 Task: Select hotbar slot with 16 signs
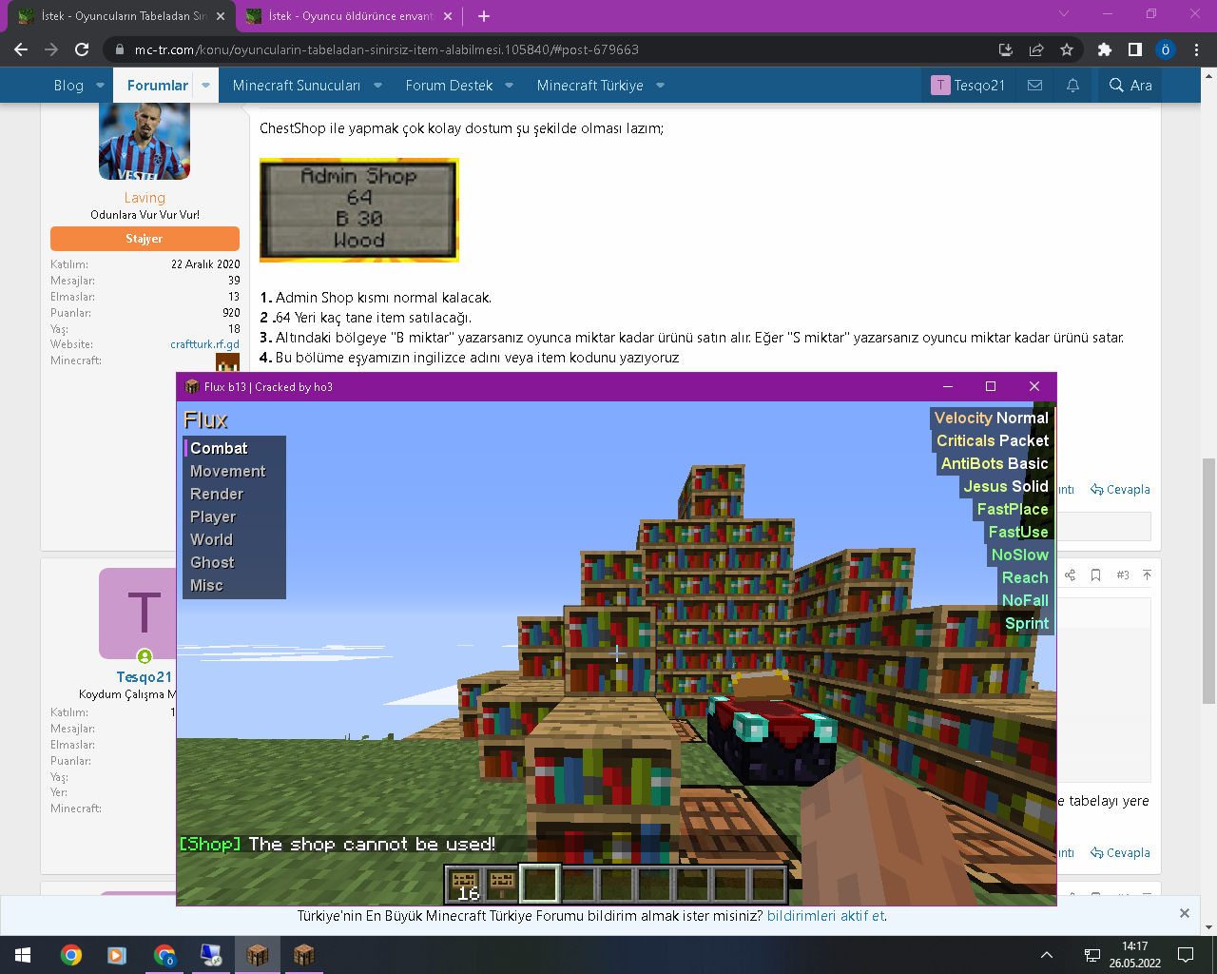[464, 885]
